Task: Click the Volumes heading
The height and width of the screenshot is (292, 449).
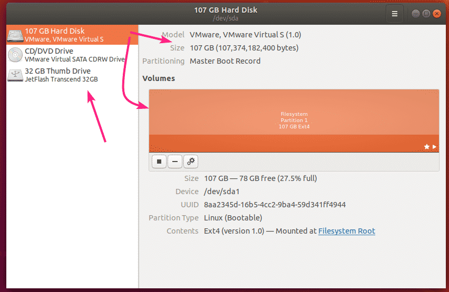Action: click(159, 78)
